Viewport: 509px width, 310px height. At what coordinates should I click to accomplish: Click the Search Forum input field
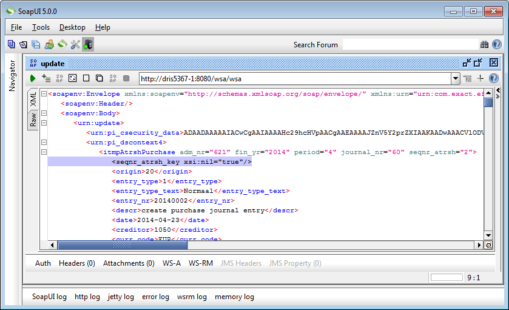click(410, 44)
